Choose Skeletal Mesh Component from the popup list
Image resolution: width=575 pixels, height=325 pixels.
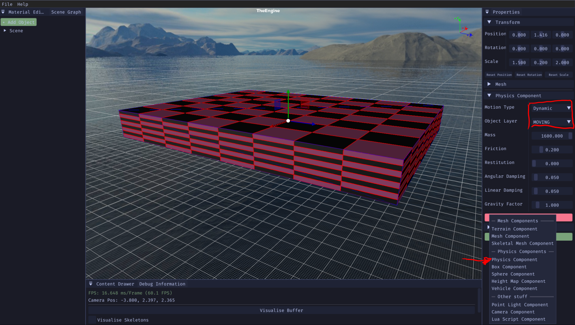(x=522, y=243)
